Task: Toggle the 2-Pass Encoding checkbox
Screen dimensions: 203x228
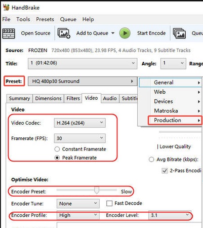Action: tap(165, 171)
